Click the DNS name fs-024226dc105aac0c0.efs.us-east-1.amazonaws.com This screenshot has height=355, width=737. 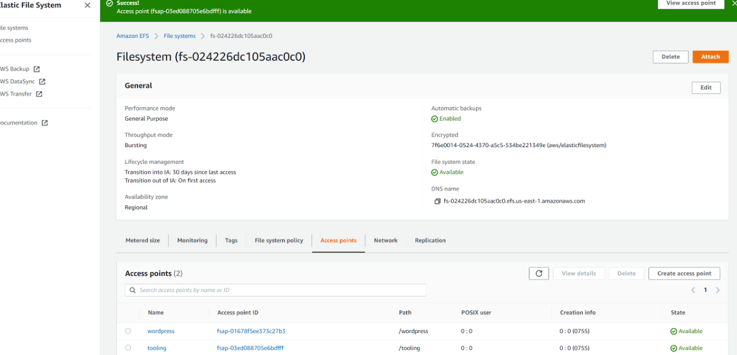pos(514,201)
